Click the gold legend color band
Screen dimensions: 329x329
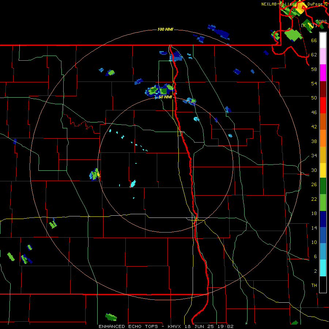pyautogui.click(x=323, y=155)
